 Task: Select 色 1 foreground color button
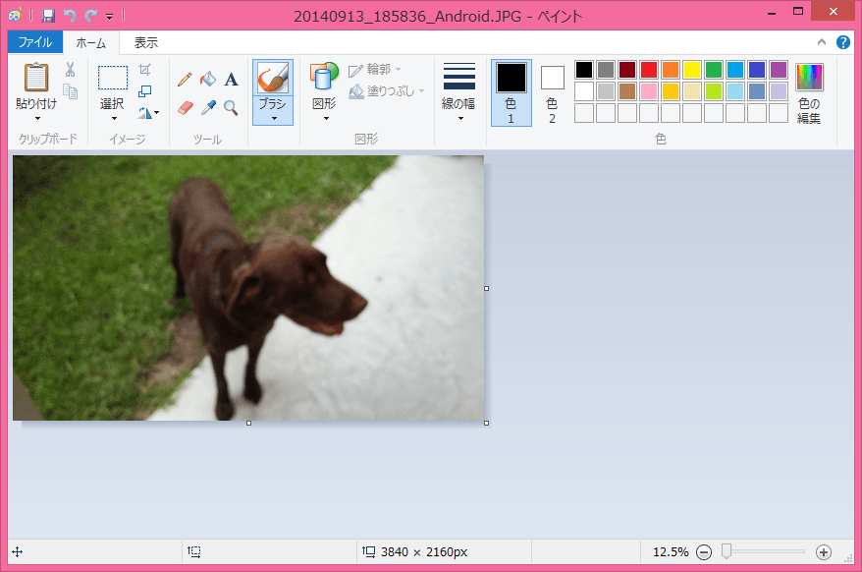(x=512, y=92)
